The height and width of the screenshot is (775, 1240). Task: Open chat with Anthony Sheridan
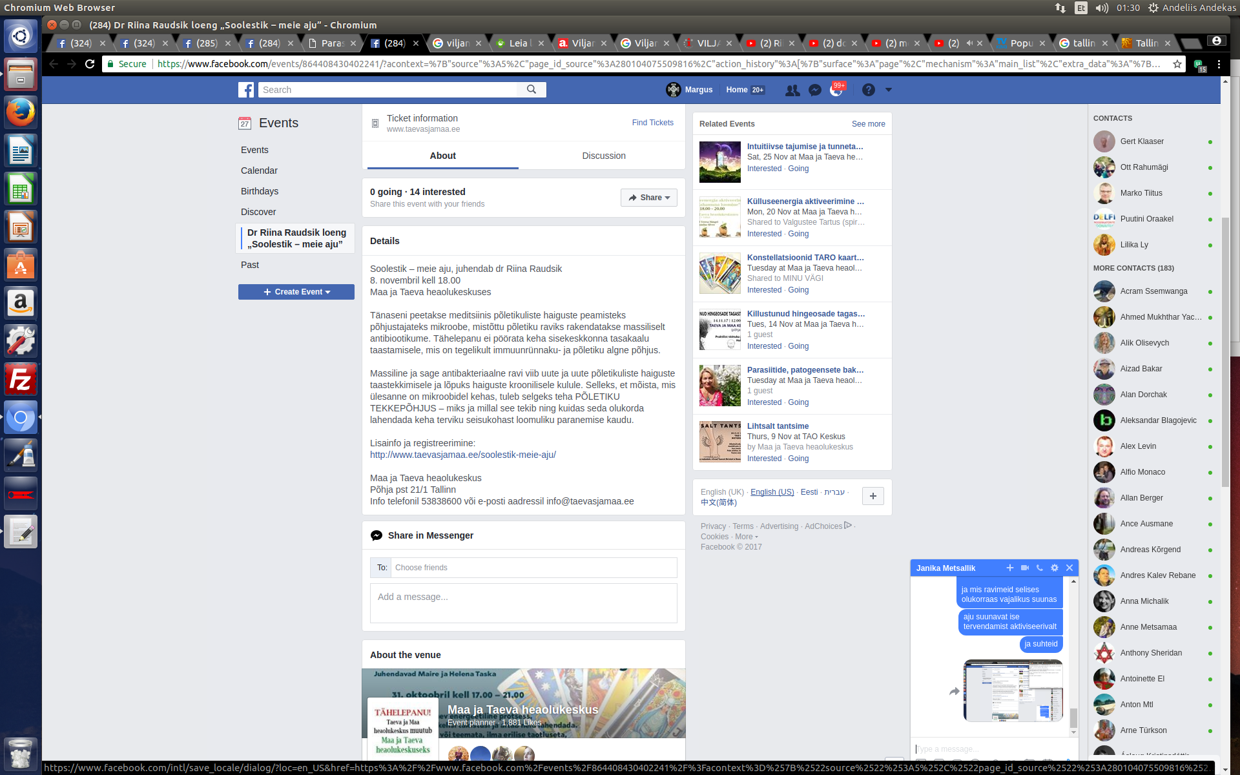(x=1153, y=653)
